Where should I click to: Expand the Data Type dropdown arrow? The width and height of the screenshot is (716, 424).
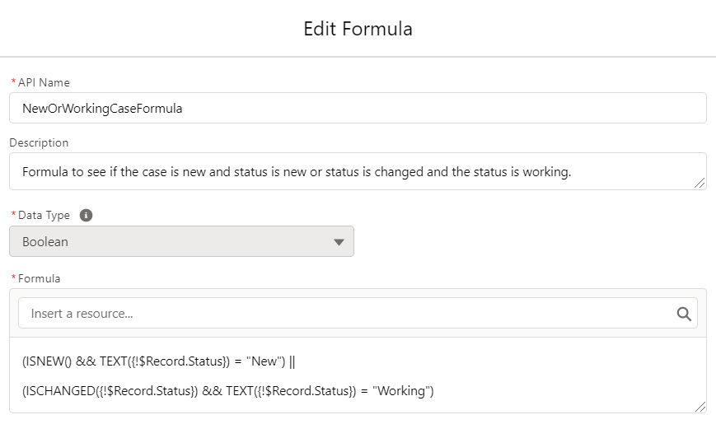339,242
